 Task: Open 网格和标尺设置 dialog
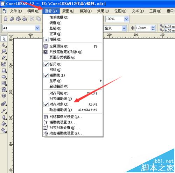(73, 117)
